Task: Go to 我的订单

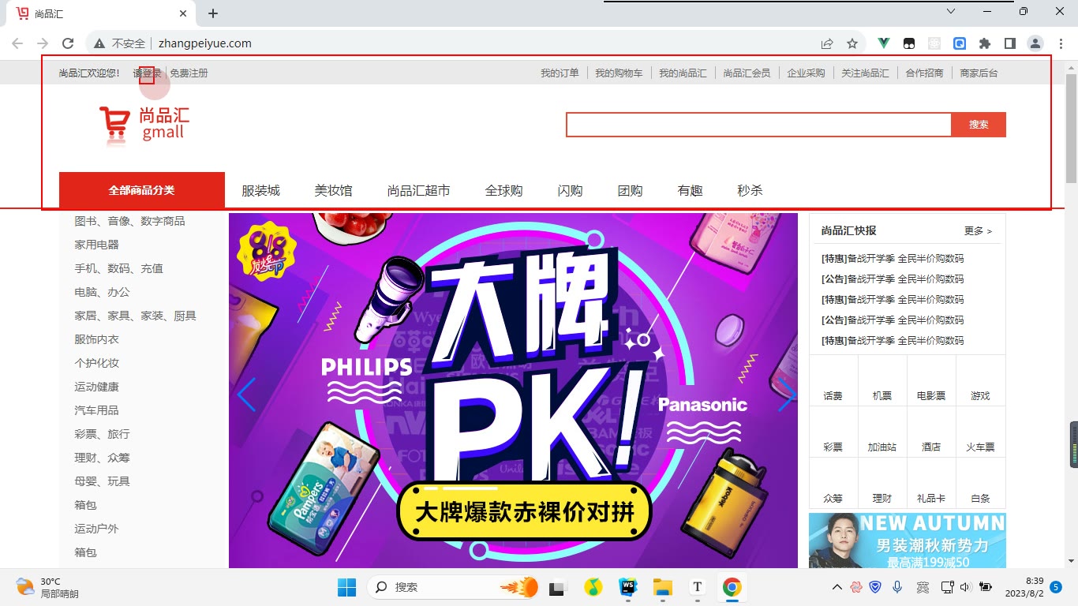Action: [560, 73]
